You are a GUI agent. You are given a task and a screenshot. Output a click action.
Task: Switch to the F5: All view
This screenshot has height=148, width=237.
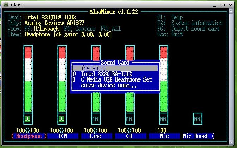111,29
